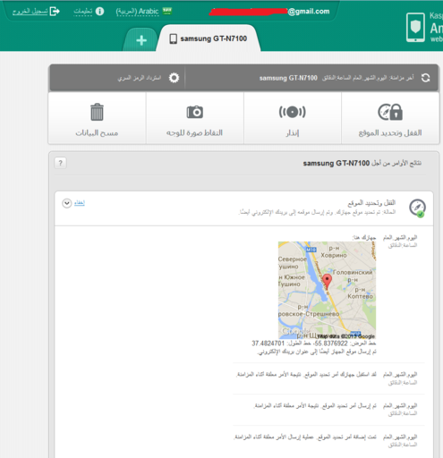
Task: Click the جهازك هنا label above map
Action: point(364,238)
